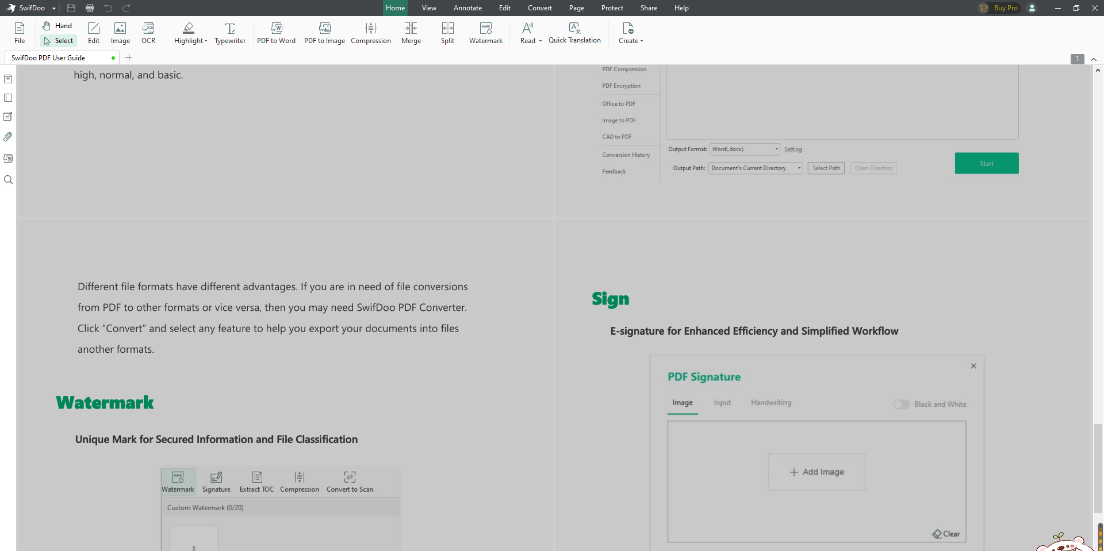1104x551 pixels.
Task: Select the Highlight marker tool
Action: tap(189, 33)
